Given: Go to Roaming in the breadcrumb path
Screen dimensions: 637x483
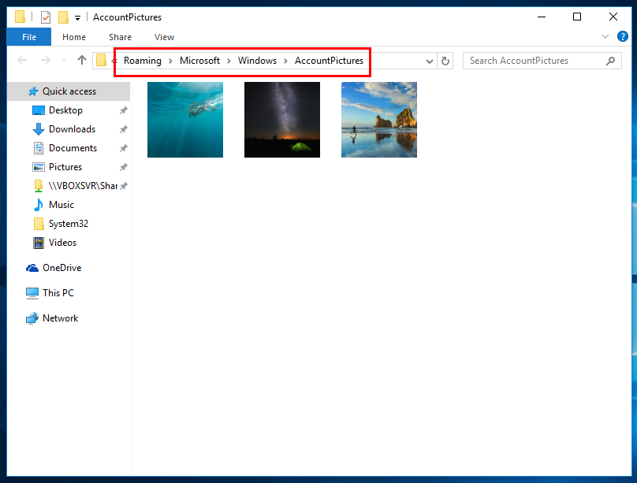Looking at the screenshot, I should (x=142, y=61).
